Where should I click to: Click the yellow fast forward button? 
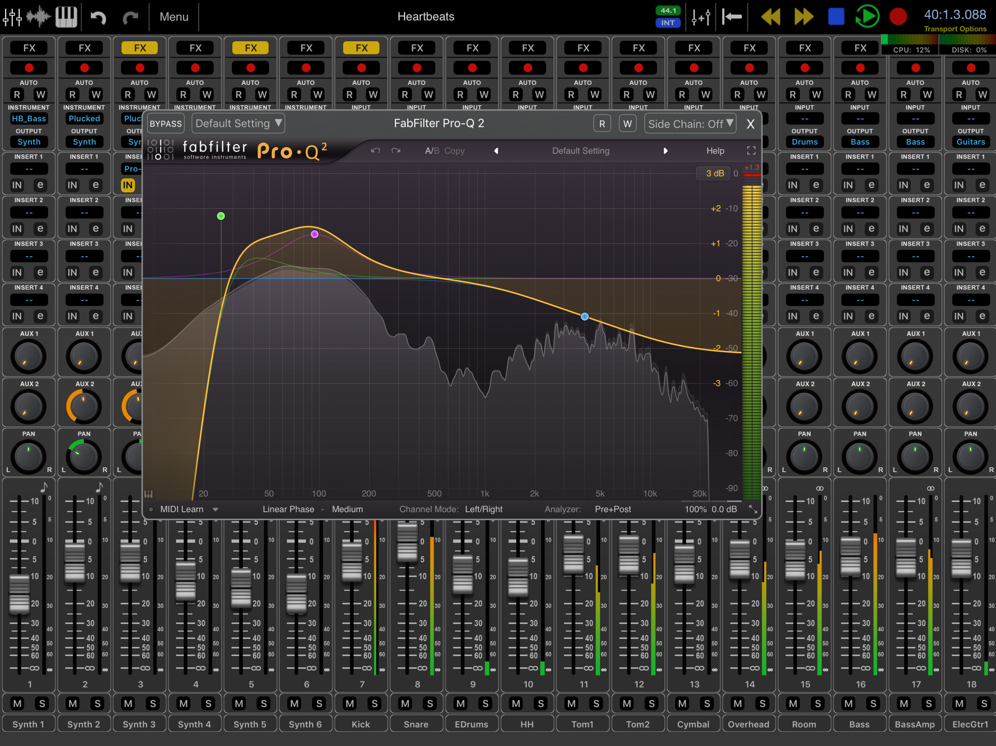804,17
